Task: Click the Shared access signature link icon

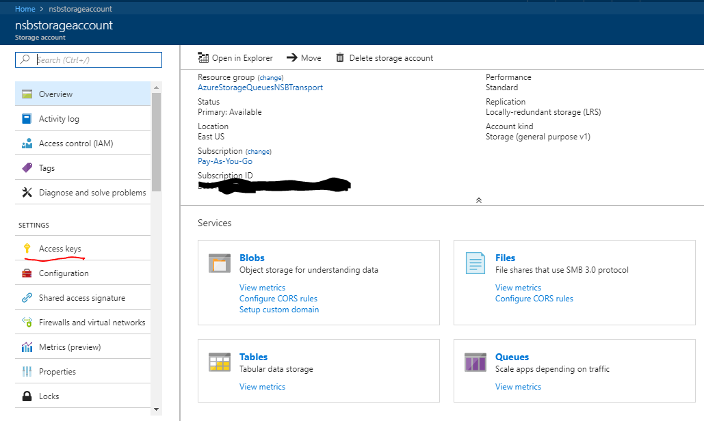Action: pos(27,298)
